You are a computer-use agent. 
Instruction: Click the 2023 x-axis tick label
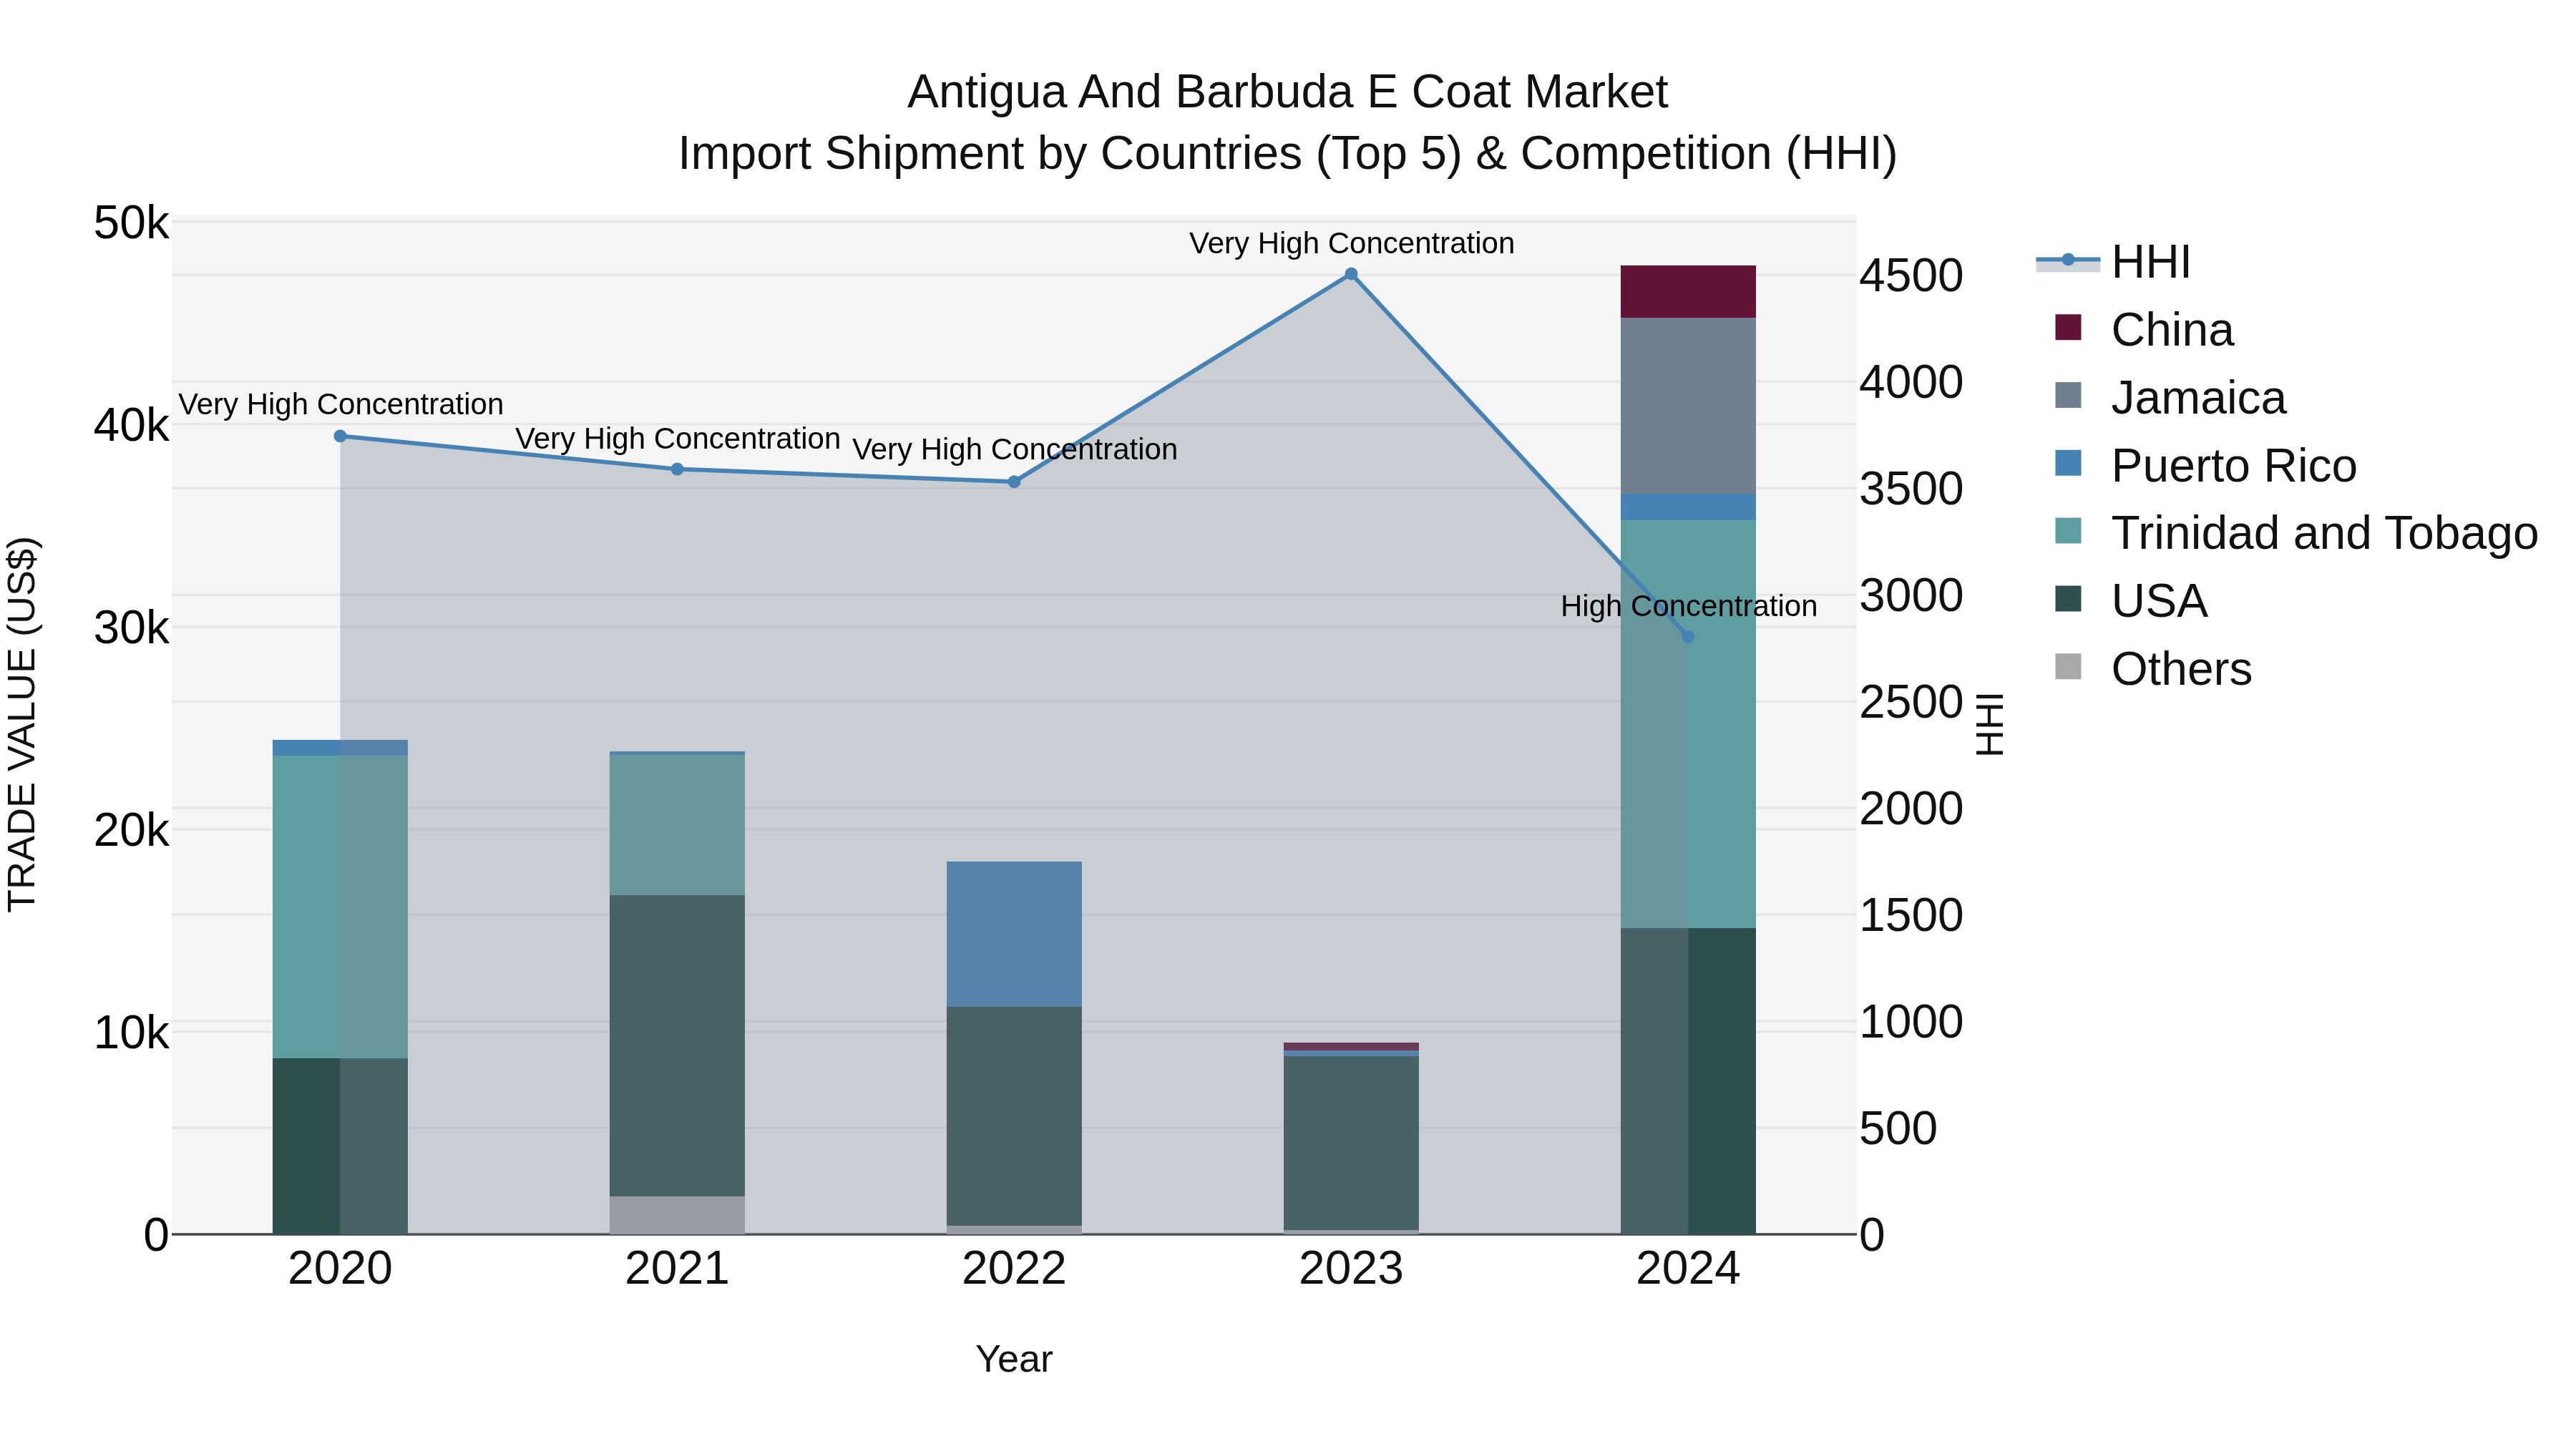(x=1351, y=1269)
